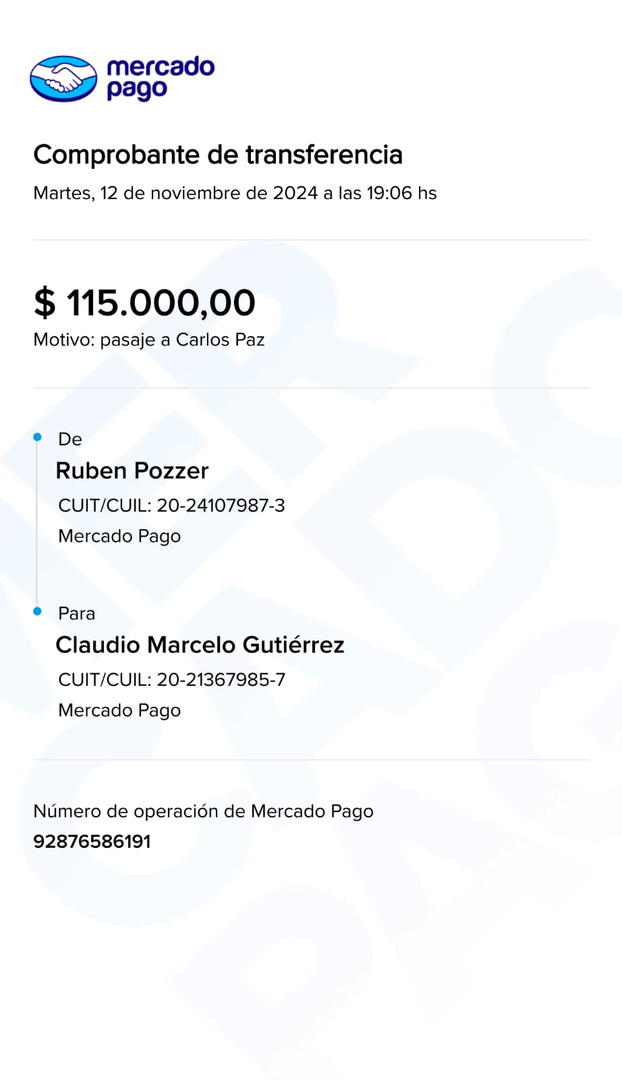Screen dimensions: 622x1080
Task: Click the "De" sender label
Action: [70, 439]
